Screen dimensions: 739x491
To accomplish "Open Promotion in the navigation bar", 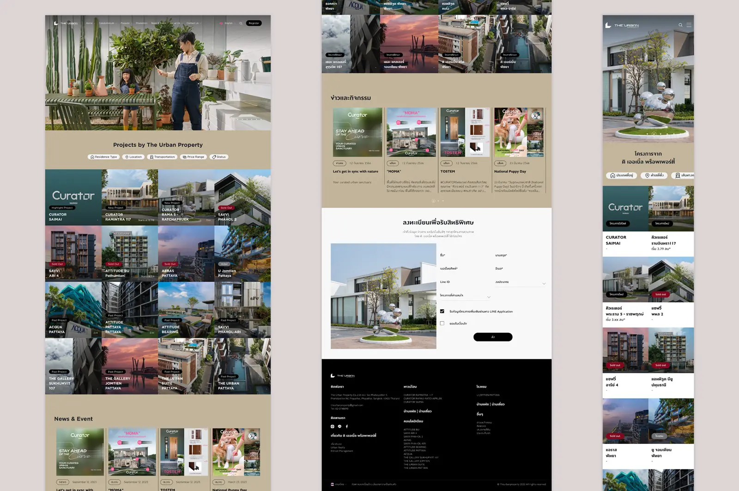I will [x=142, y=23].
